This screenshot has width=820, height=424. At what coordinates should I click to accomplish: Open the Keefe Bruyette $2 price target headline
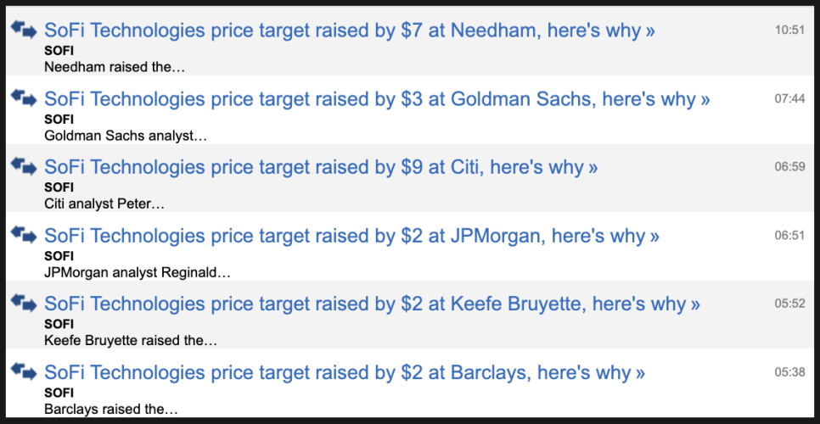pyautogui.click(x=372, y=304)
